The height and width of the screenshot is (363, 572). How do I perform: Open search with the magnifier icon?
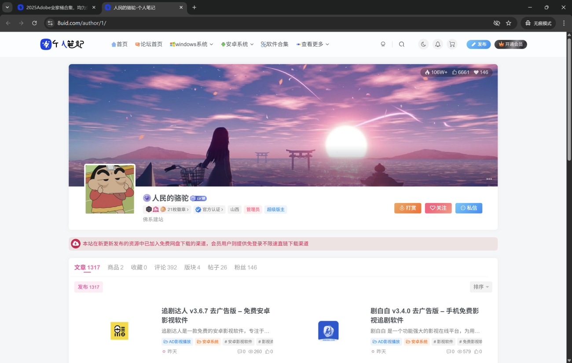[401, 44]
